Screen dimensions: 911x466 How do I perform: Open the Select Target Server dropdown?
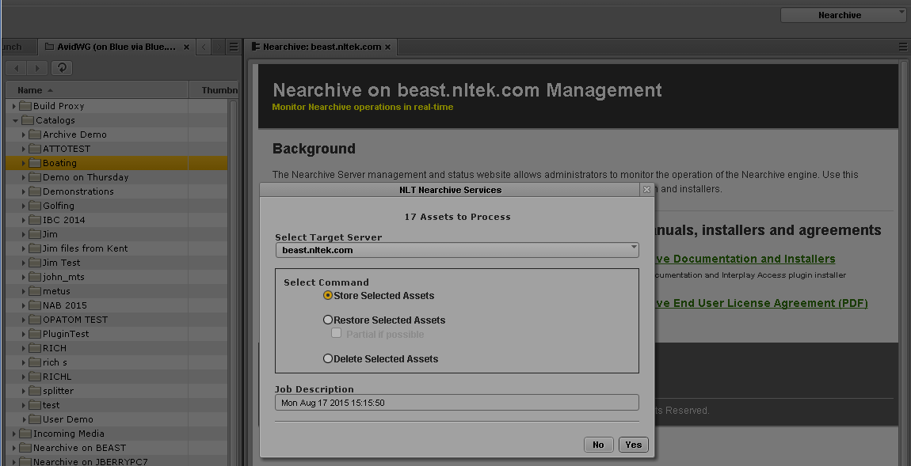[456, 250]
